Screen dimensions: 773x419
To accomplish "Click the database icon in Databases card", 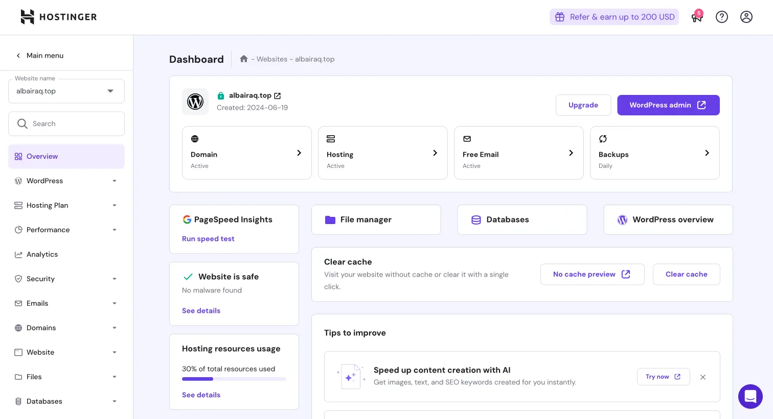I will pos(476,220).
